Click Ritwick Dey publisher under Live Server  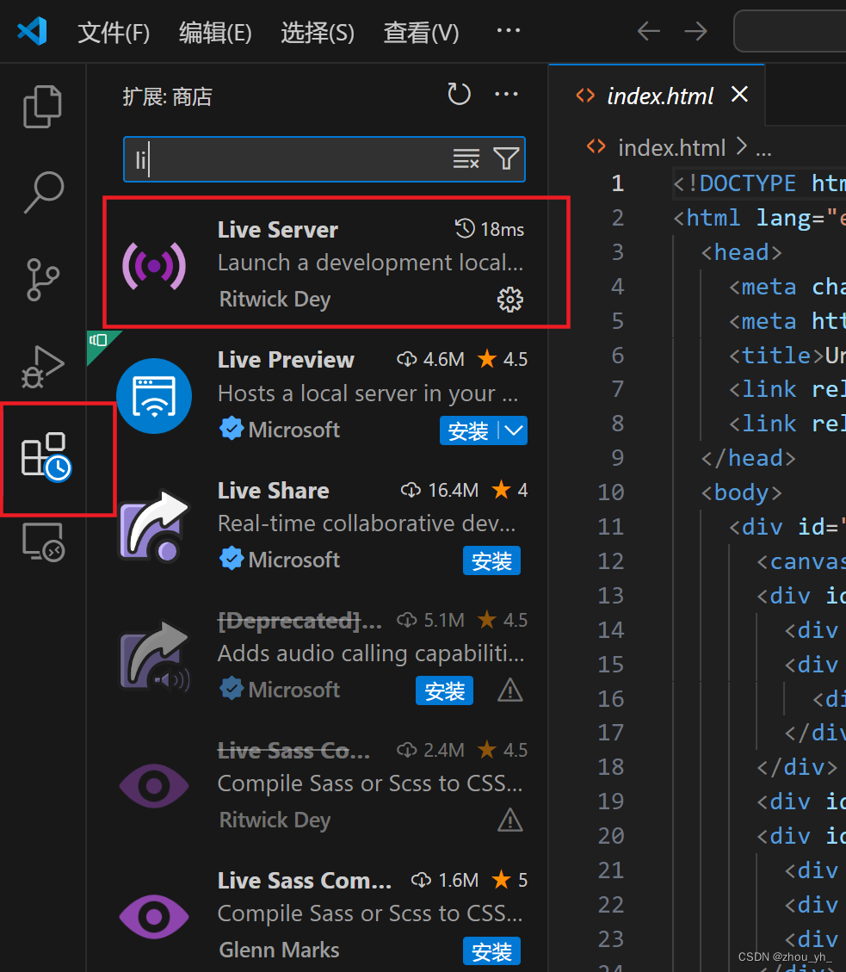275,300
